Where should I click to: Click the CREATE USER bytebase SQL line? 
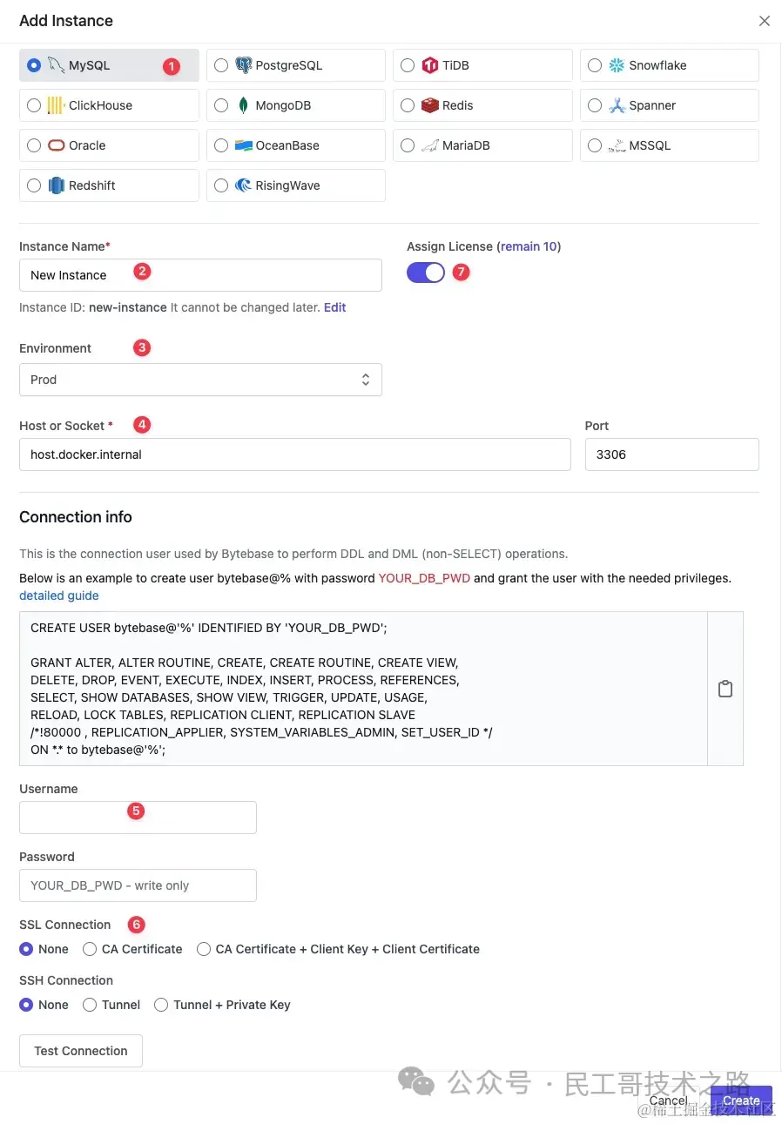pyautogui.click(x=208, y=628)
